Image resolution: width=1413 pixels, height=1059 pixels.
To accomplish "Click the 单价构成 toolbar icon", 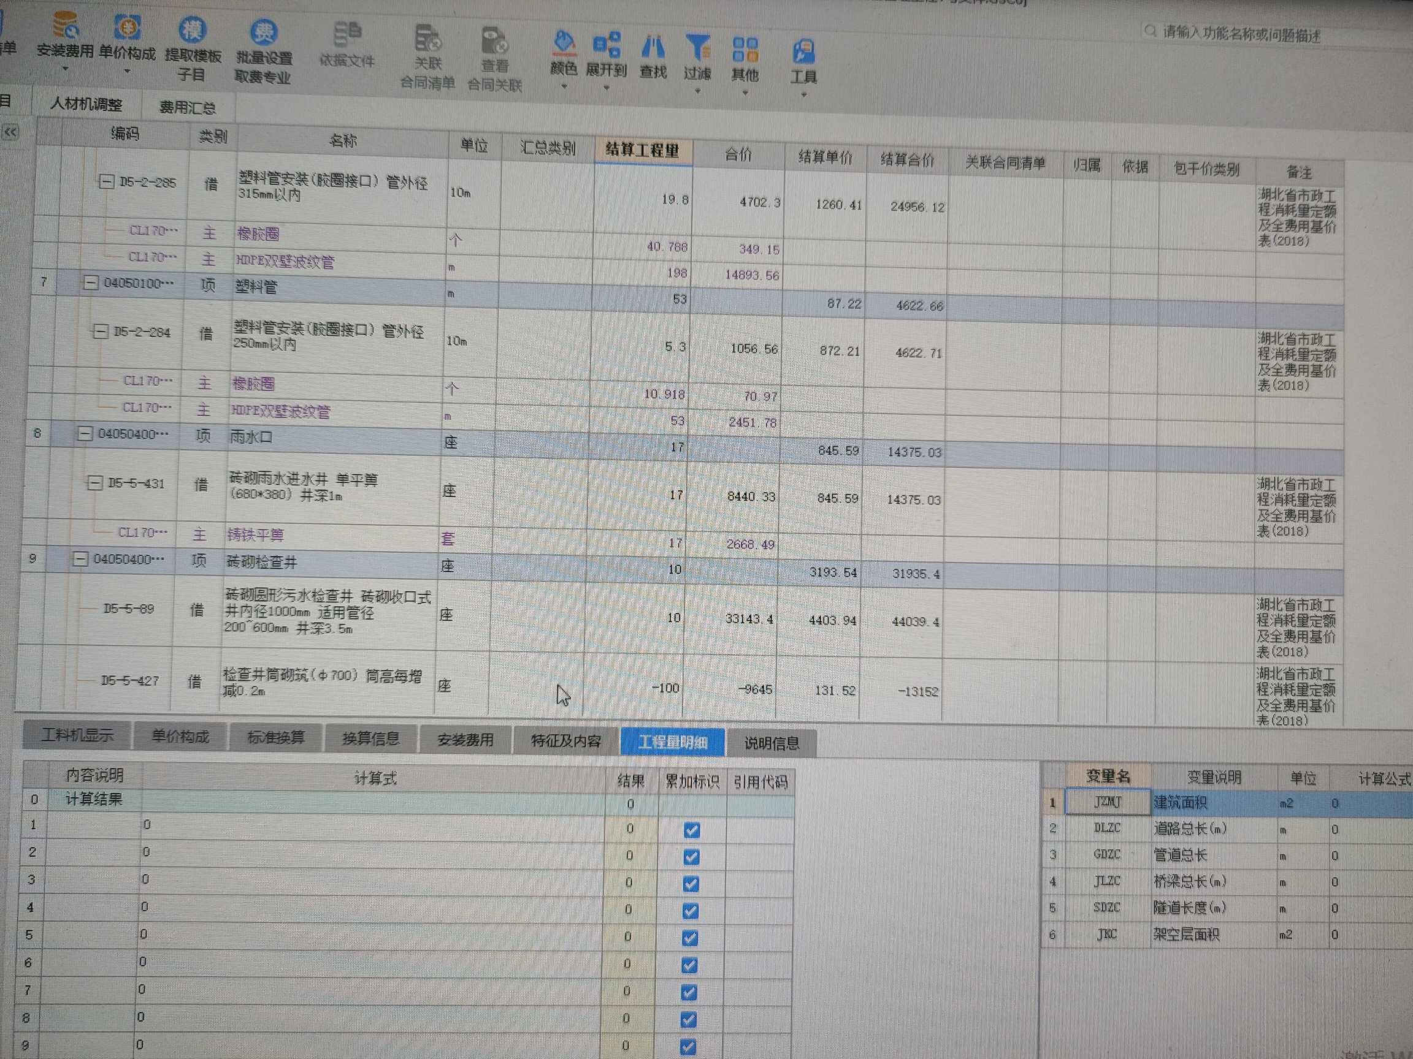I will 126,28.
